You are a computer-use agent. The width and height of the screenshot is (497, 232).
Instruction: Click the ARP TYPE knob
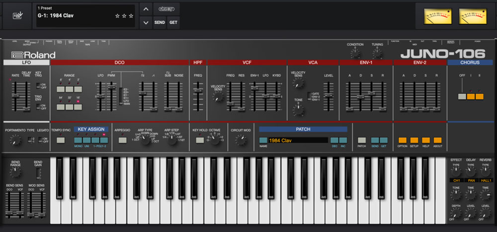click(145, 140)
